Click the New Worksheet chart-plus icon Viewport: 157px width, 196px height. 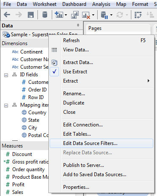[x=59, y=15]
